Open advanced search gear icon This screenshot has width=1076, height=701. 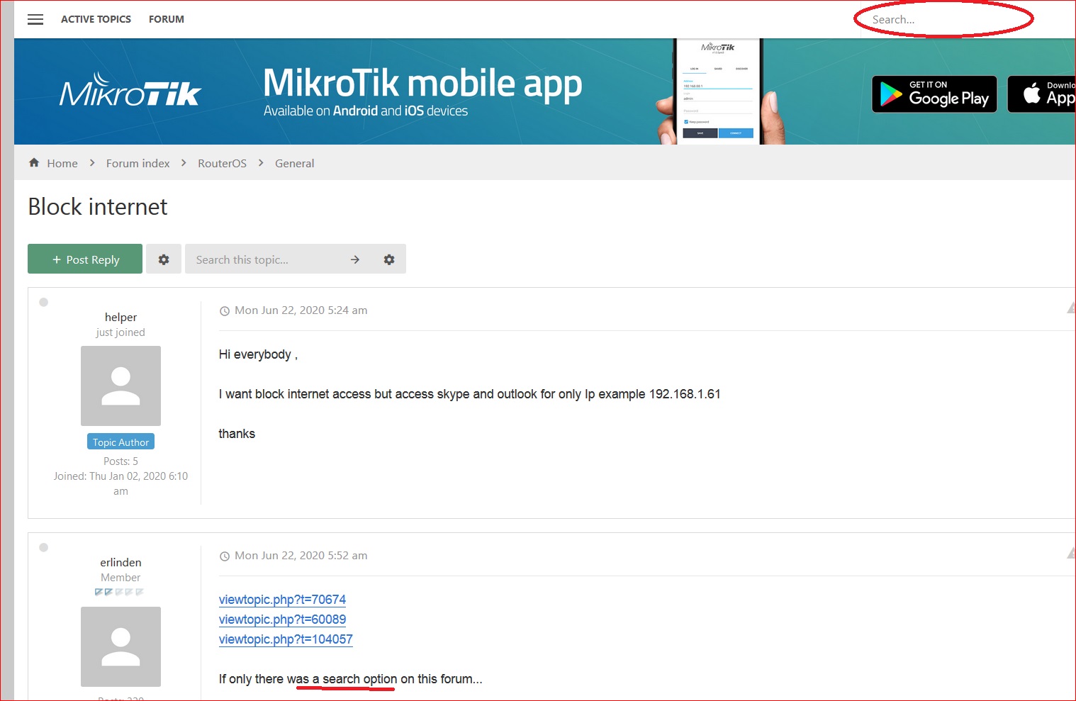pyautogui.click(x=389, y=259)
